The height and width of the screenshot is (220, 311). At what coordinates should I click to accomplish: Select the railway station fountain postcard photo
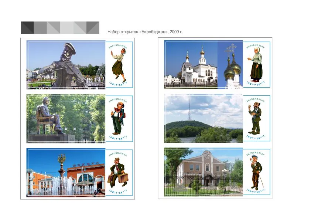[66, 173]
